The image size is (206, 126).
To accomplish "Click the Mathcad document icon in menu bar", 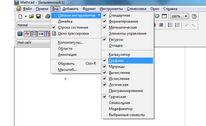I will (19, 9).
